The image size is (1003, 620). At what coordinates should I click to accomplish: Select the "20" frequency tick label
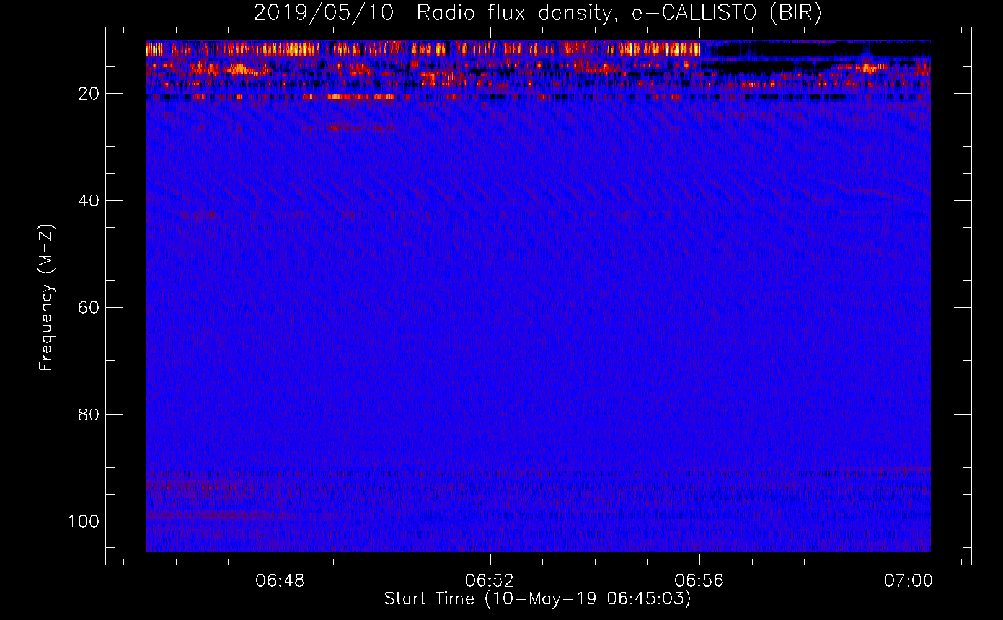click(x=89, y=94)
